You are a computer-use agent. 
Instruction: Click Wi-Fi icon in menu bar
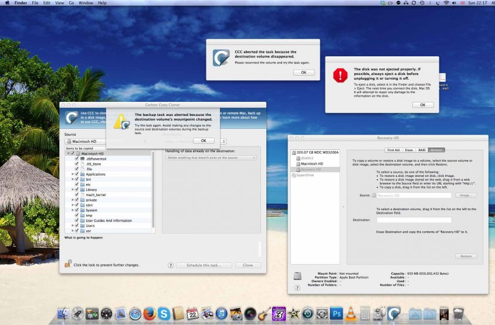(x=446, y=3)
